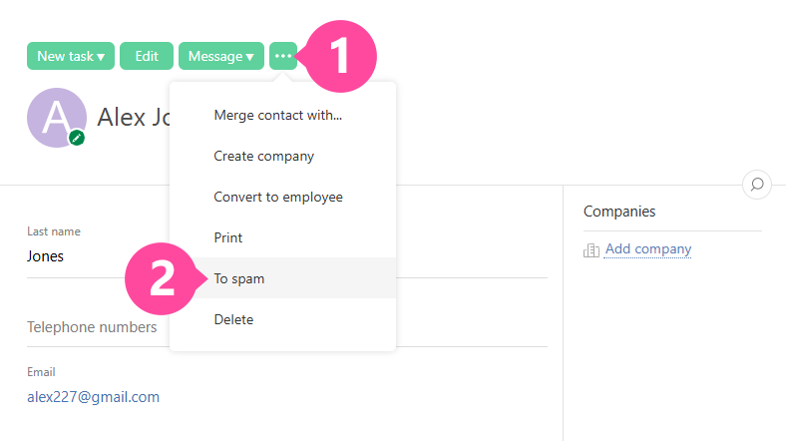
Task: Click the alex227@gmail.com email address
Action: point(93,396)
